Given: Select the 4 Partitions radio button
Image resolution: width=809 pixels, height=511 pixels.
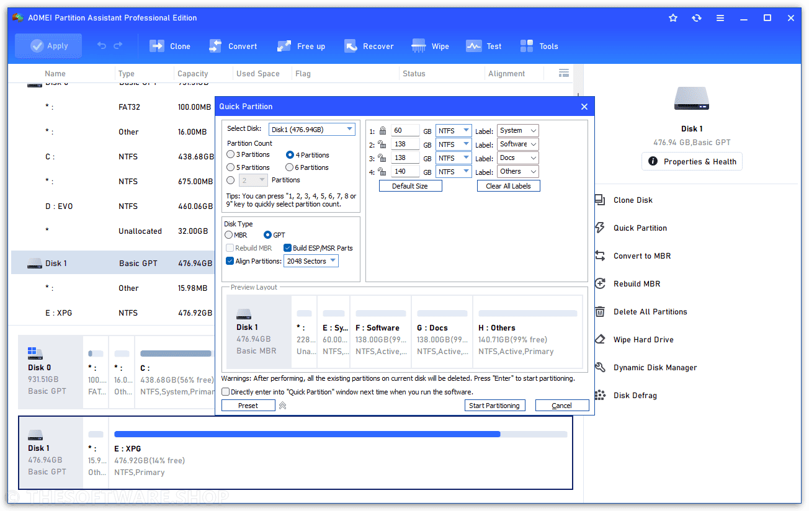Looking at the screenshot, I should point(290,155).
